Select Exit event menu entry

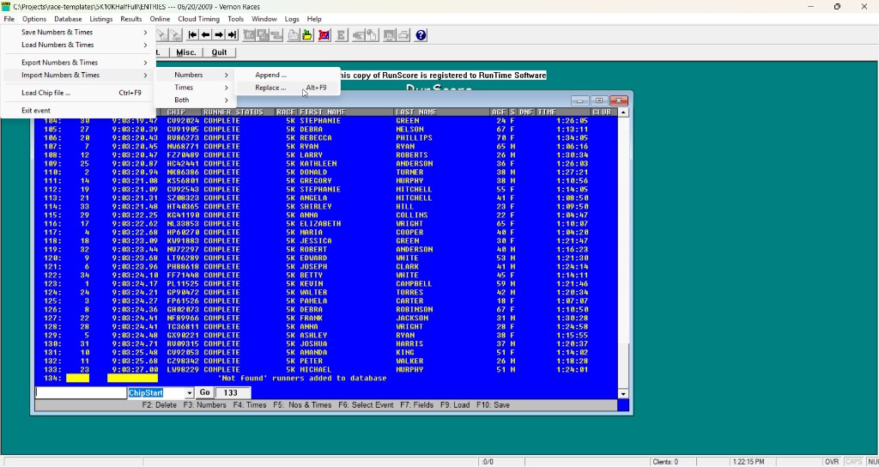[78, 111]
